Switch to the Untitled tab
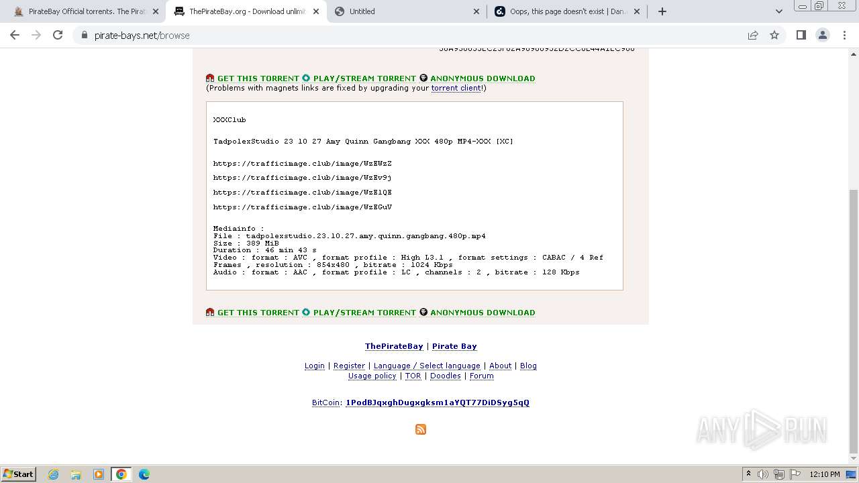The image size is (859, 483). point(406,11)
